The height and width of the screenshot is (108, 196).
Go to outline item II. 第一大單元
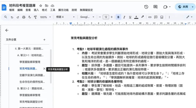pyautogui.click(x=29, y=49)
